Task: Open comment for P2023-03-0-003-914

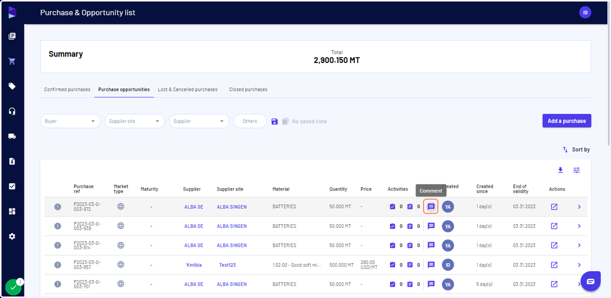Action: click(431, 245)
